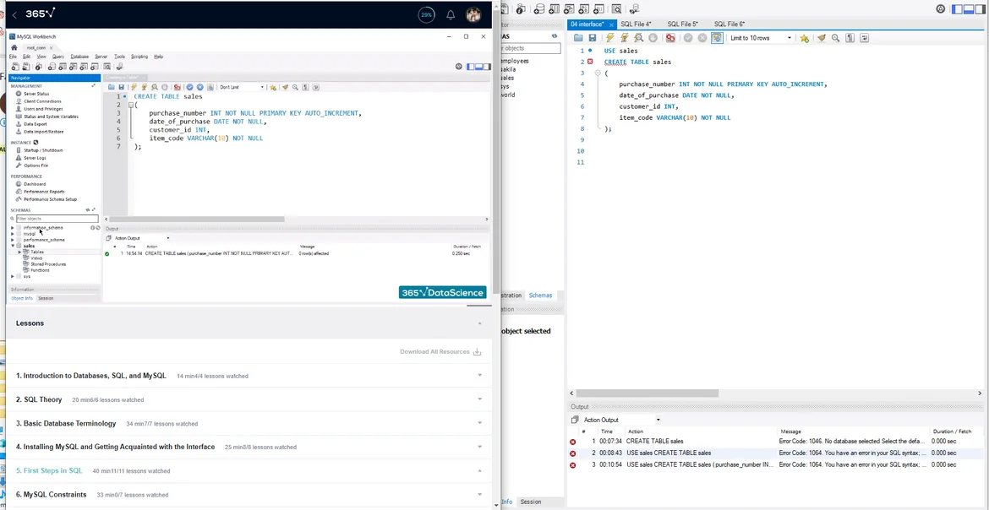Click the magnifier Find icon in right editor toolbar
Screen dimensions: 989x510
coord(835,38)
